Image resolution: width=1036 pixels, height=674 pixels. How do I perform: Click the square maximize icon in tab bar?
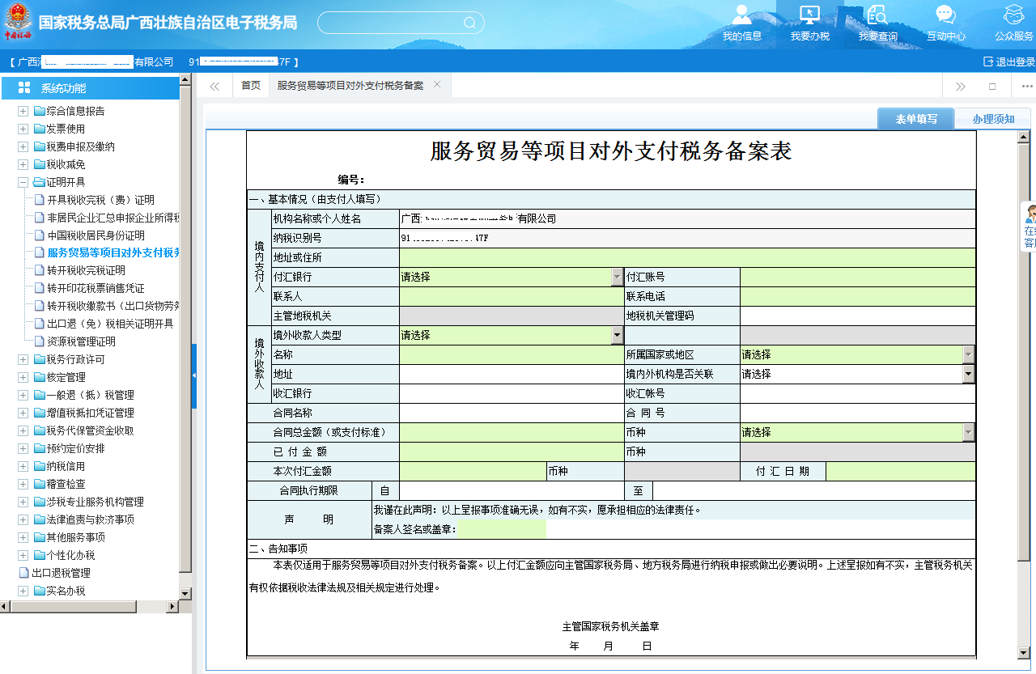pyautogui.click(x=992, y=86)
